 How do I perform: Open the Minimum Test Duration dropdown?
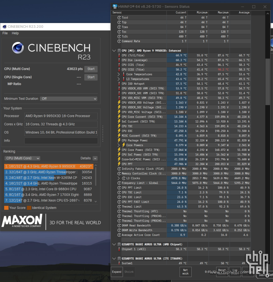[69, 99]
